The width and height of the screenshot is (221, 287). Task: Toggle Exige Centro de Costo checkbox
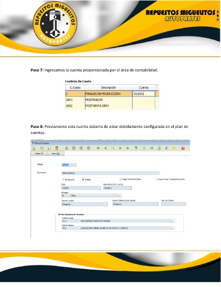121,179
